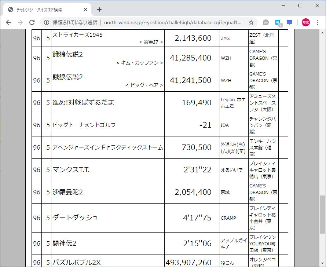Reload the current page
326x267 pixels.
32,22
